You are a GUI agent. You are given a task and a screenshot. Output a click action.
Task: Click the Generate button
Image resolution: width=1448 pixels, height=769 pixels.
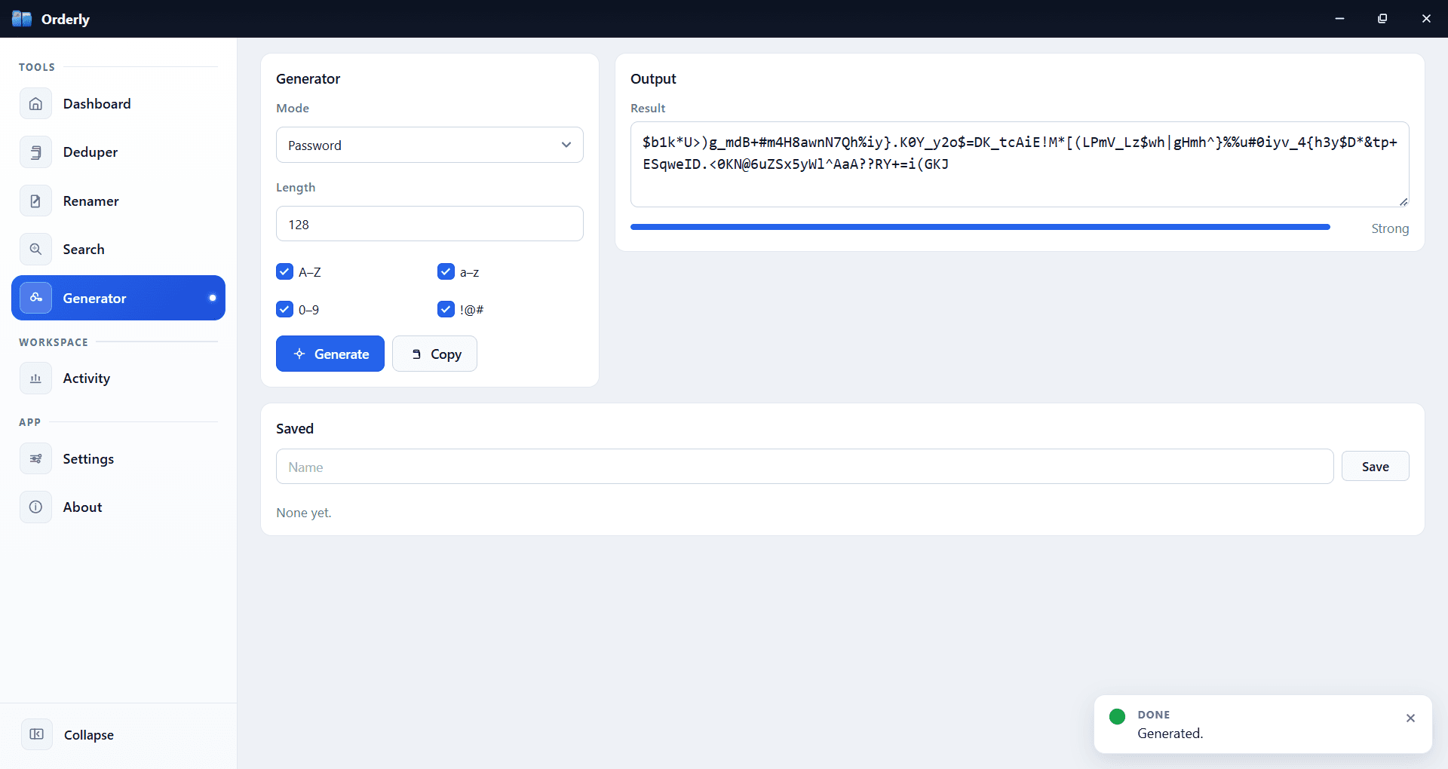point(330,354)
